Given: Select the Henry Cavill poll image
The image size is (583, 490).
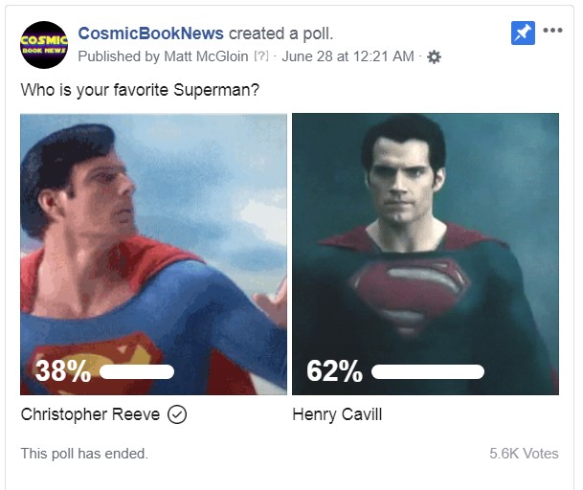Looking at the screenshot, I should pyautogui.click(x=425, y=254).
